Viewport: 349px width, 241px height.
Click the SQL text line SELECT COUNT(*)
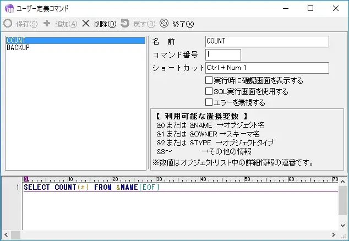pos(91,188)
